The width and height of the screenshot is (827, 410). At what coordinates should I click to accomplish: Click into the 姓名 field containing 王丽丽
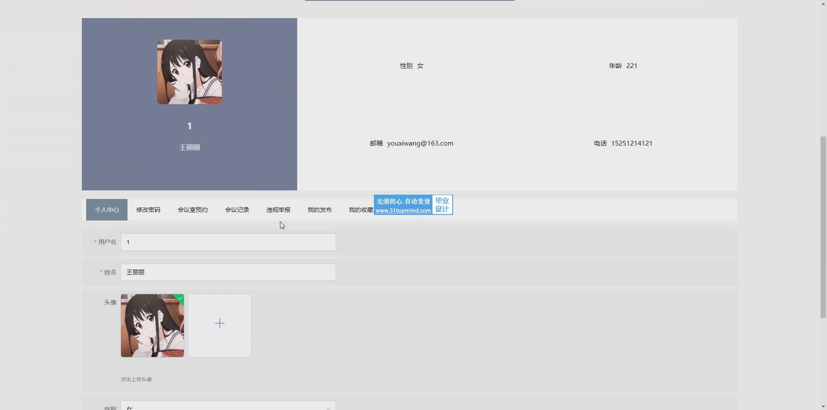click(x=228, y=272)
